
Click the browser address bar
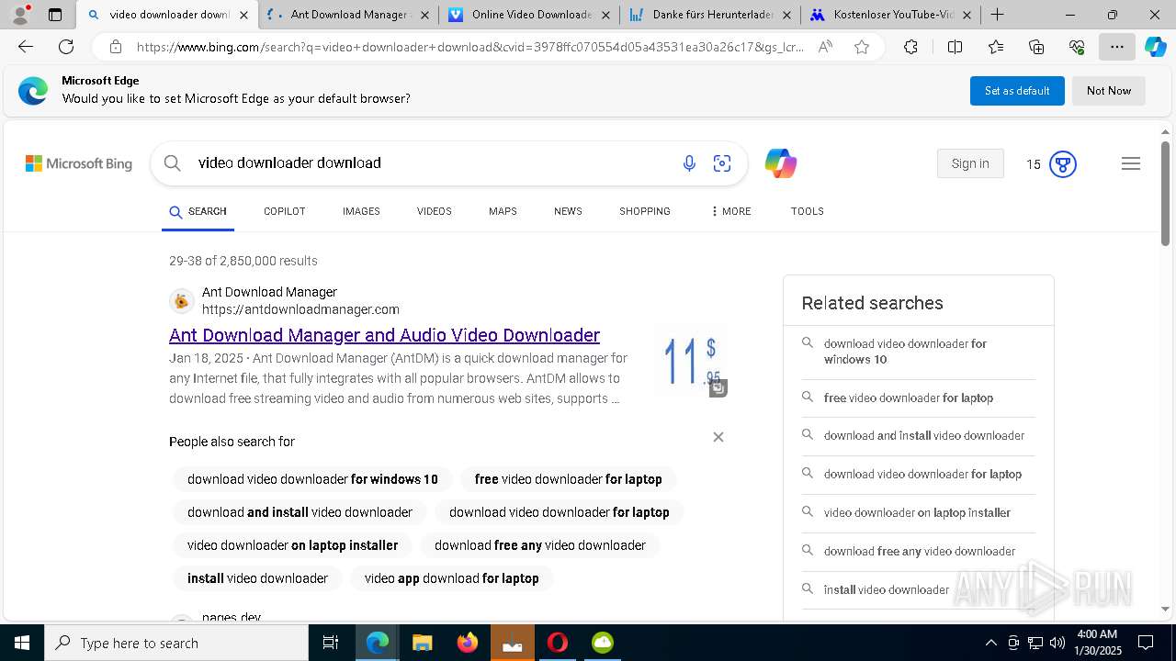[x=469, y=47]
